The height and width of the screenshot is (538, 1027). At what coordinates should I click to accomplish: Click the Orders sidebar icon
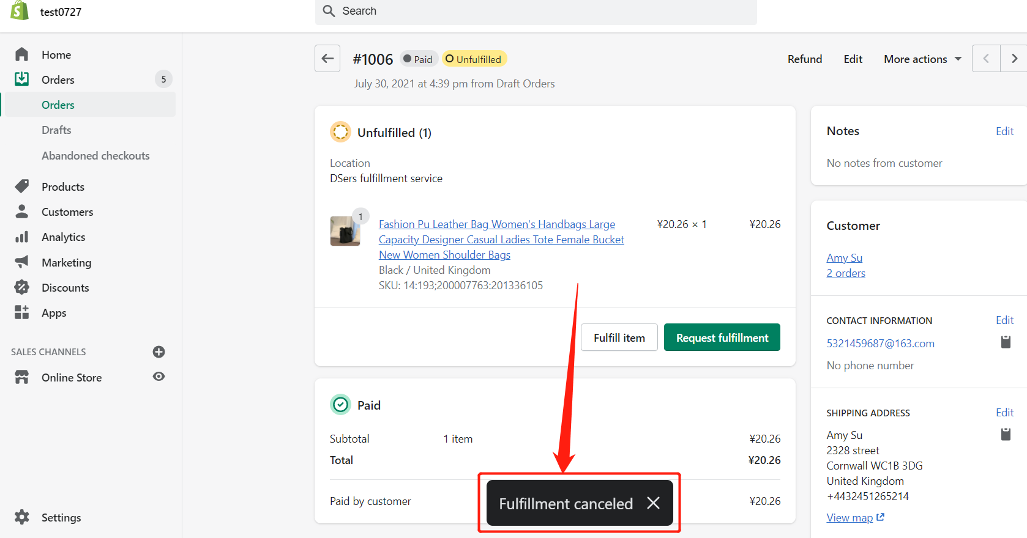point(22,79)
